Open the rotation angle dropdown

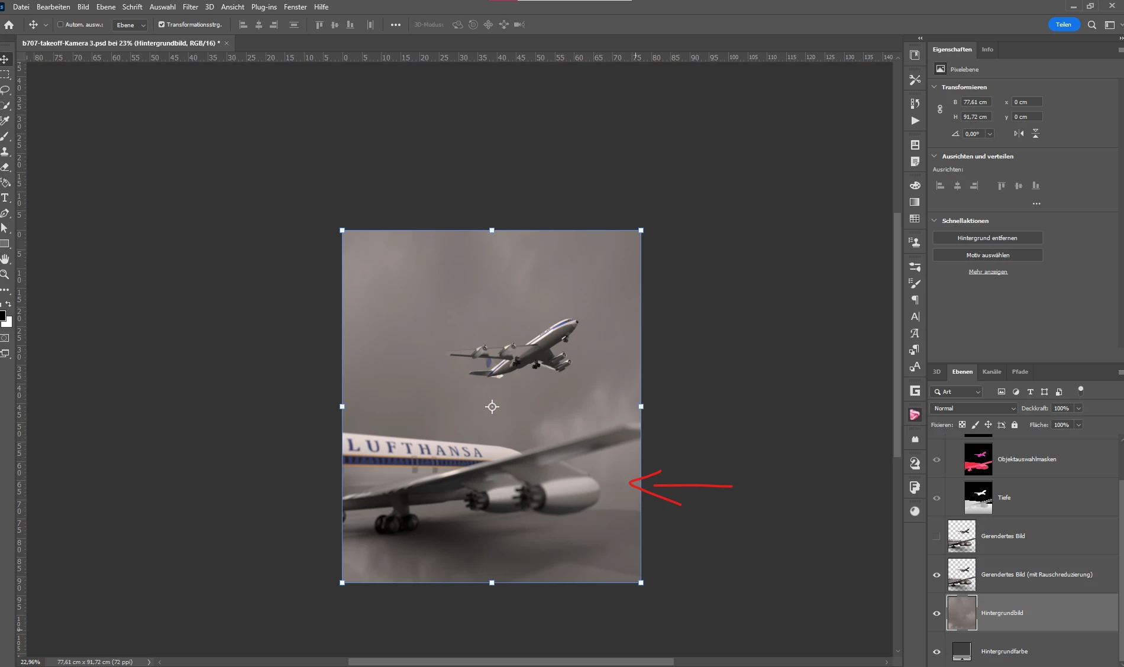point(990,134)
